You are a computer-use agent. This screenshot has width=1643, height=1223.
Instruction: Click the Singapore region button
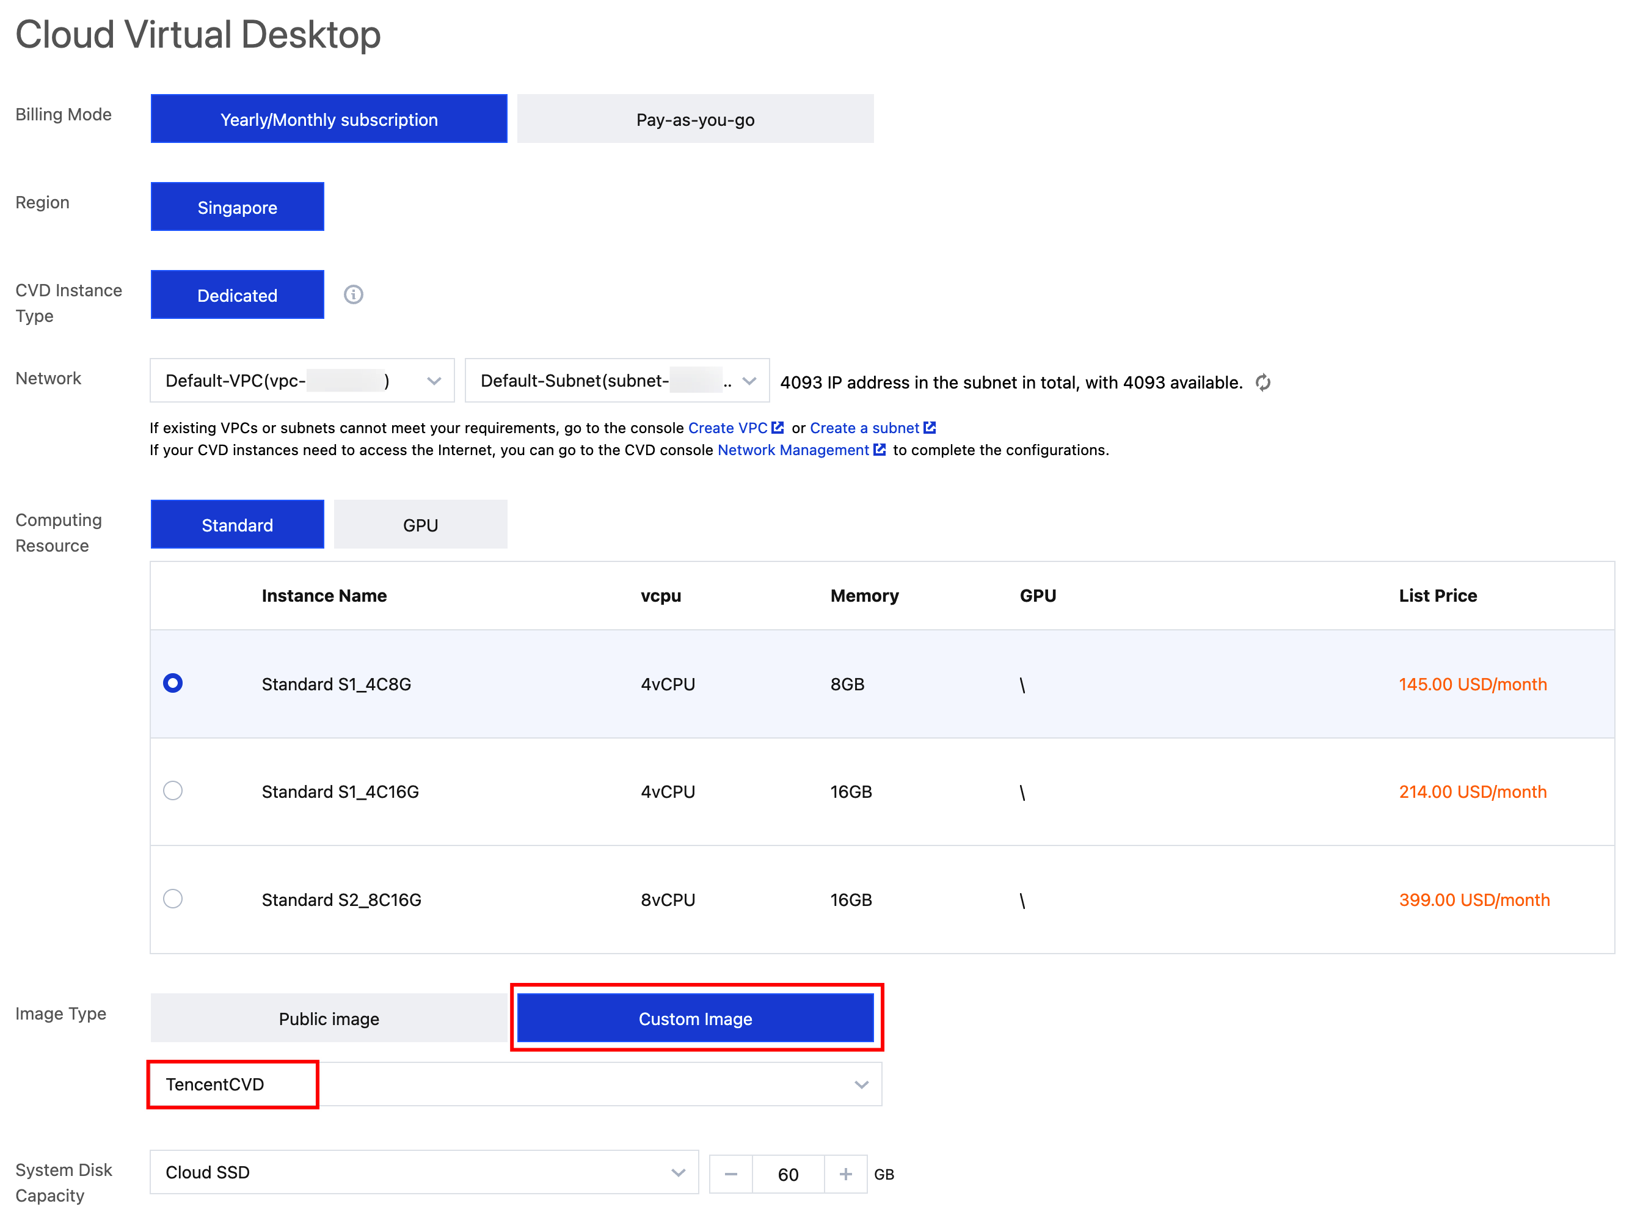point(237,207)
